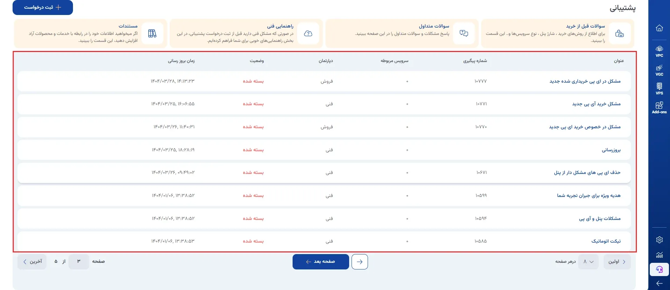Open the VGC sidebar icon
Image resolution: width=670 pixels, height=290 pixels.
(x=659, y=70)
